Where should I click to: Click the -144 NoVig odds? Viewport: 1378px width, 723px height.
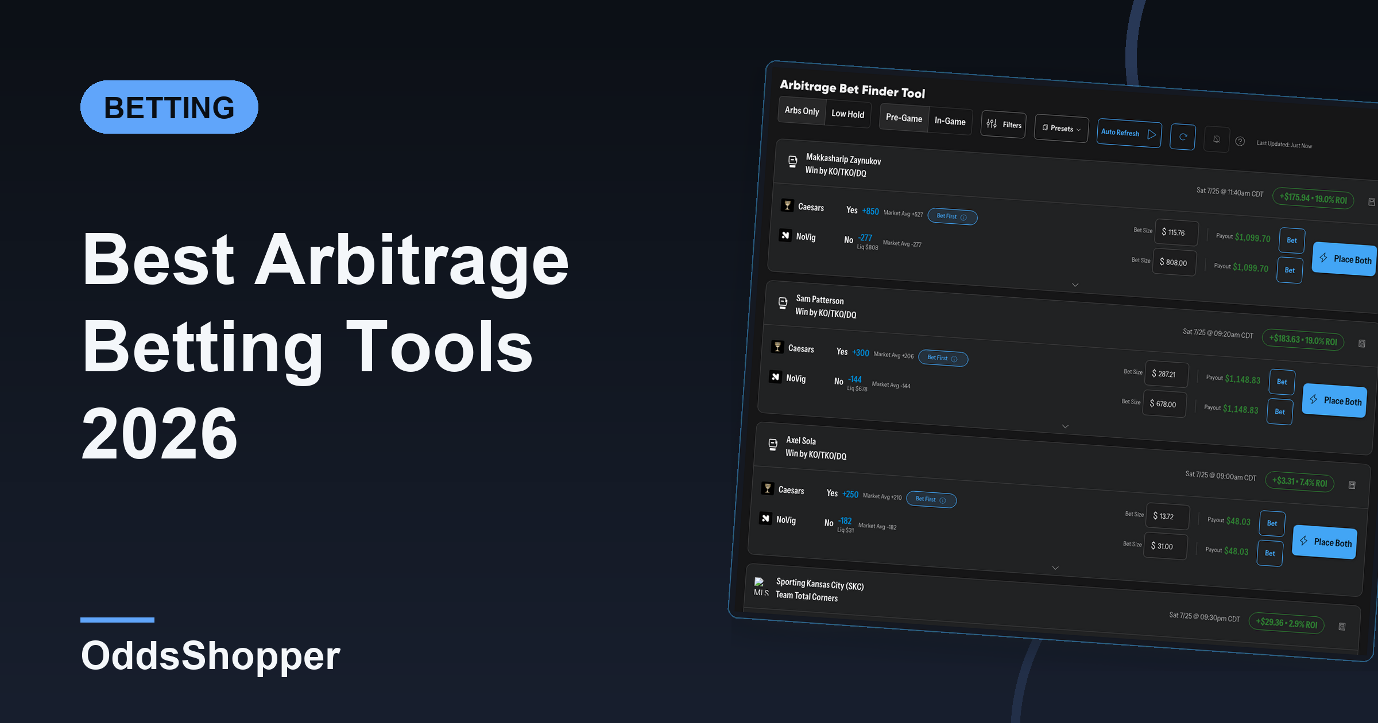point(855,379)
